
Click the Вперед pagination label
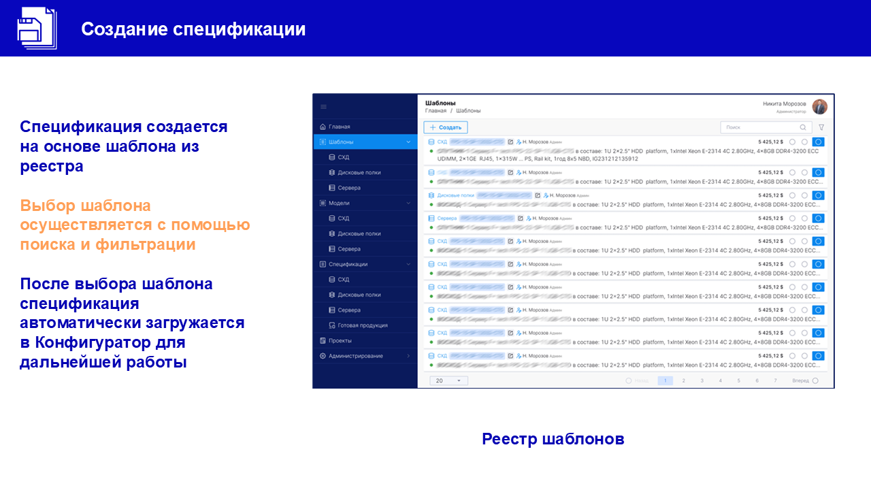coord(801,380)
